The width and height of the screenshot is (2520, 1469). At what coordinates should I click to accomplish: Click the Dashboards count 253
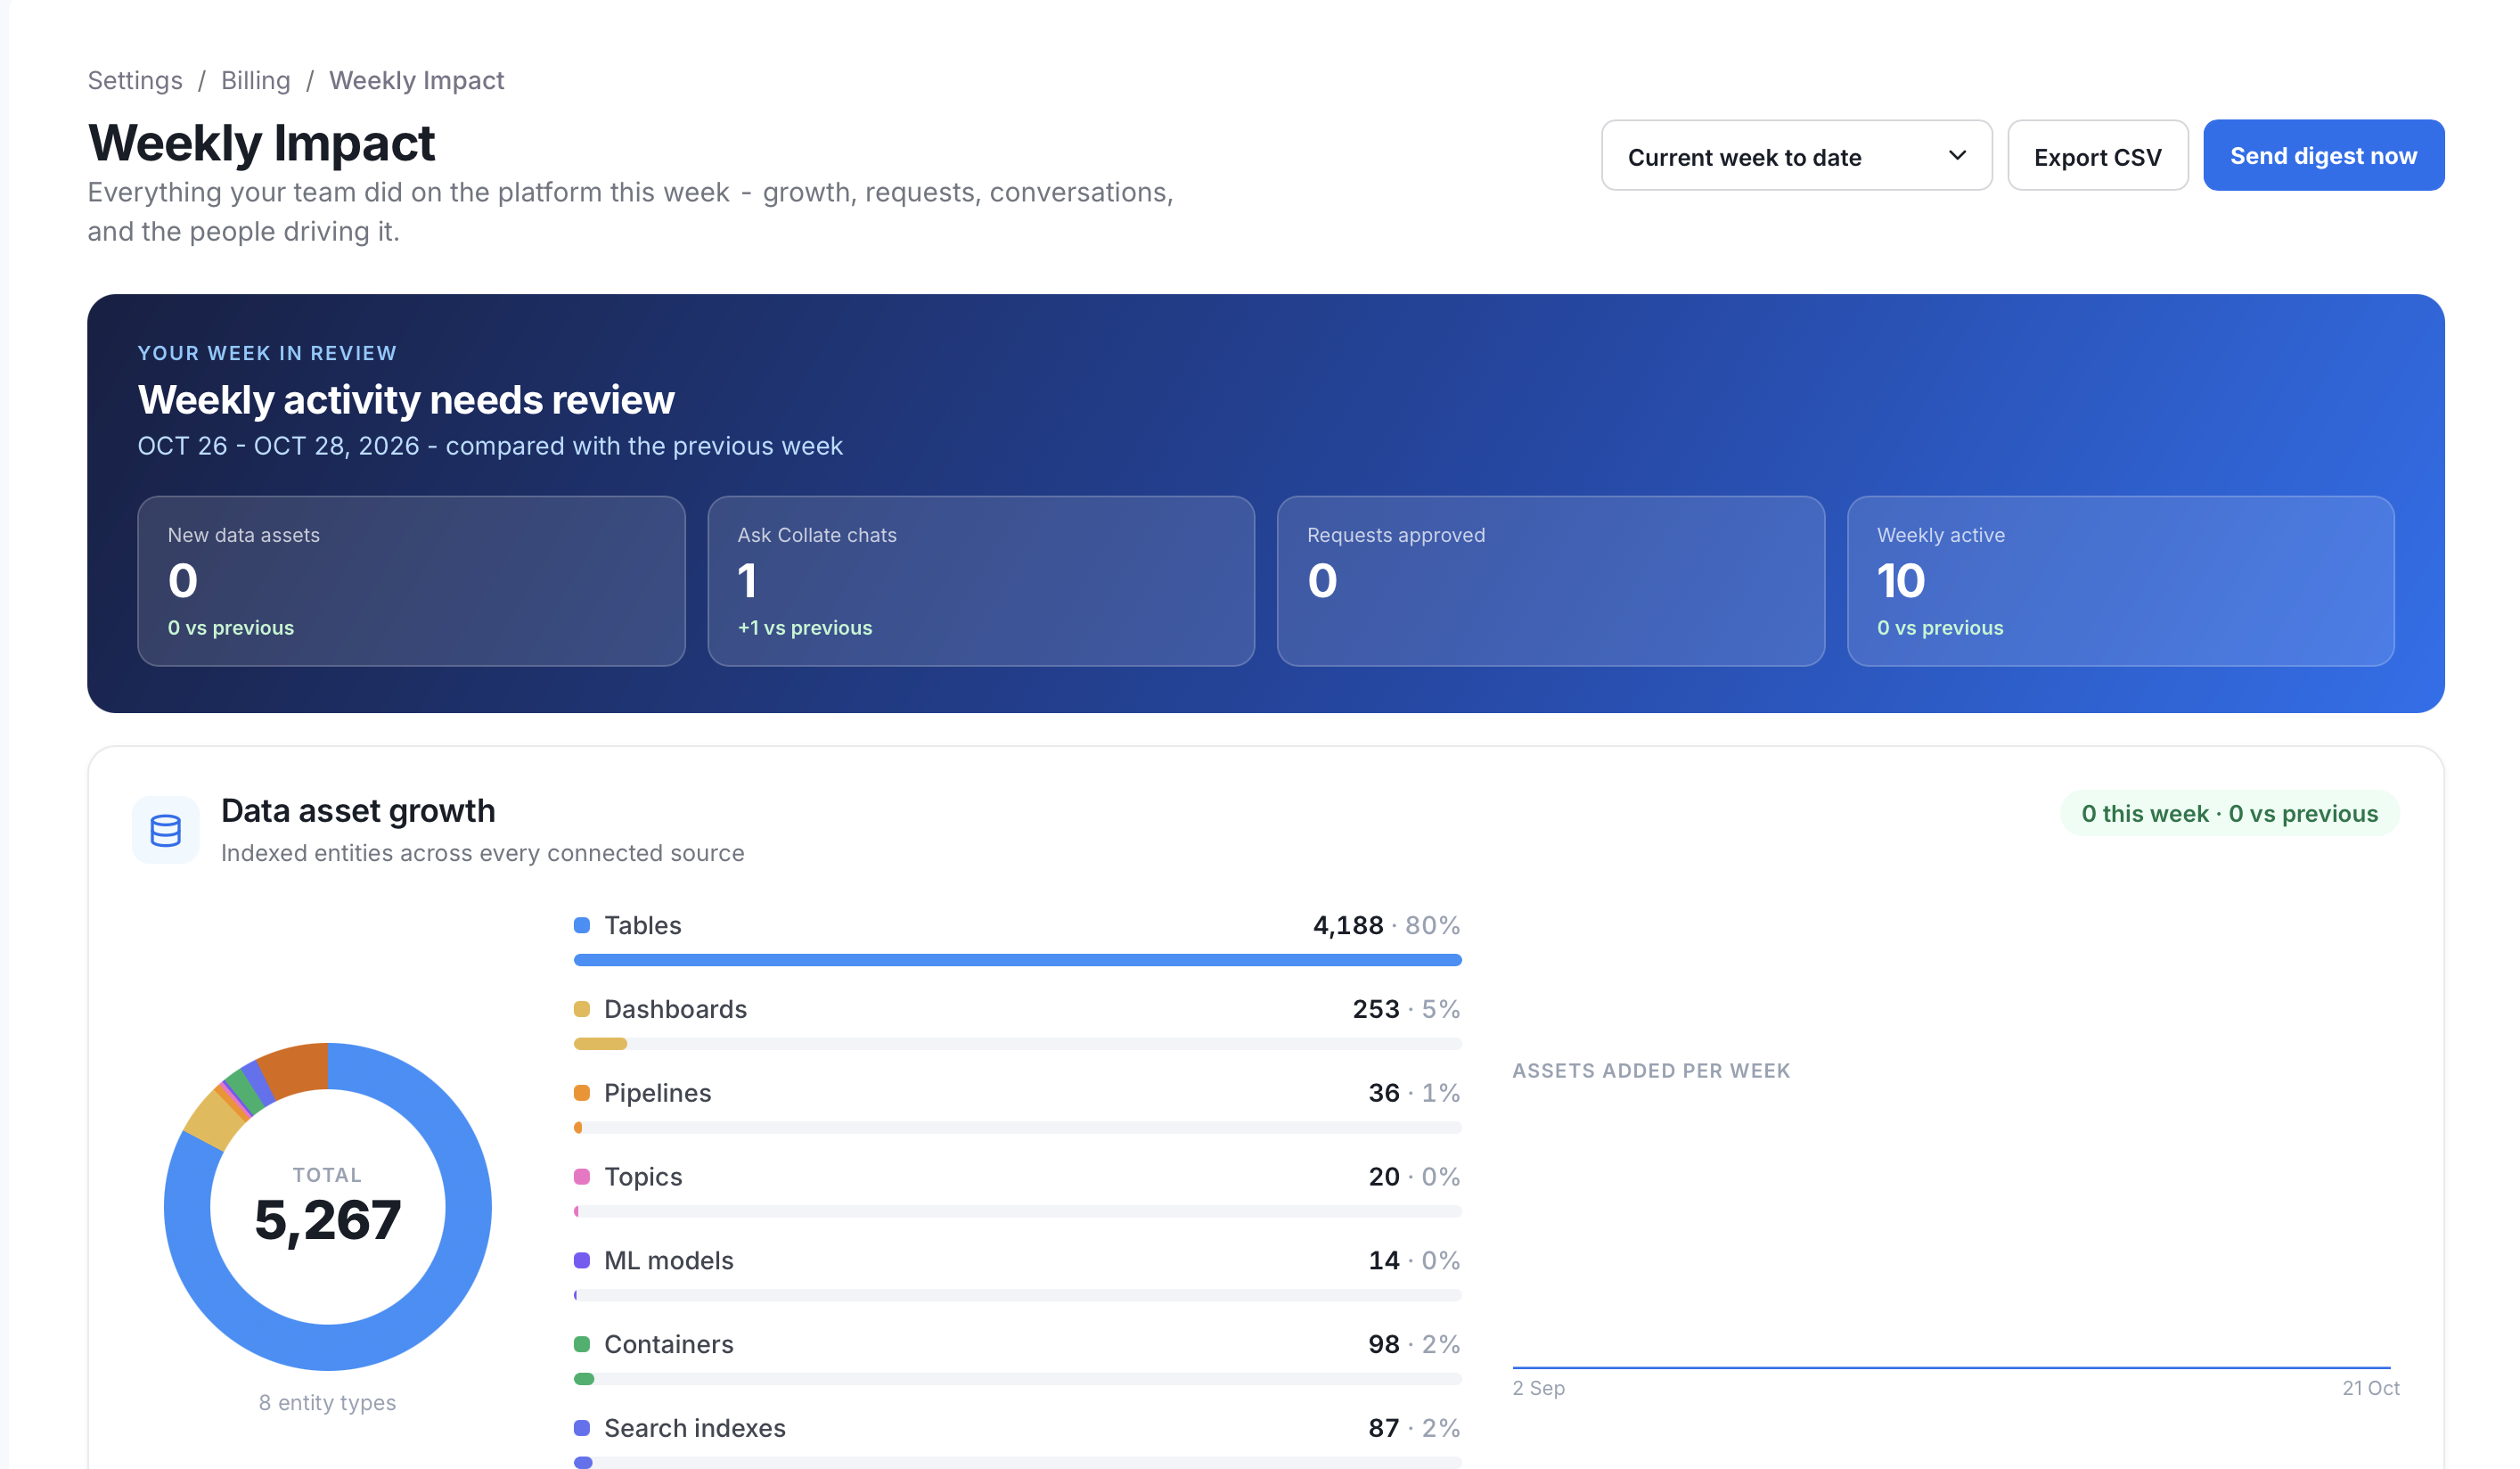[x=1376, y=1009]
